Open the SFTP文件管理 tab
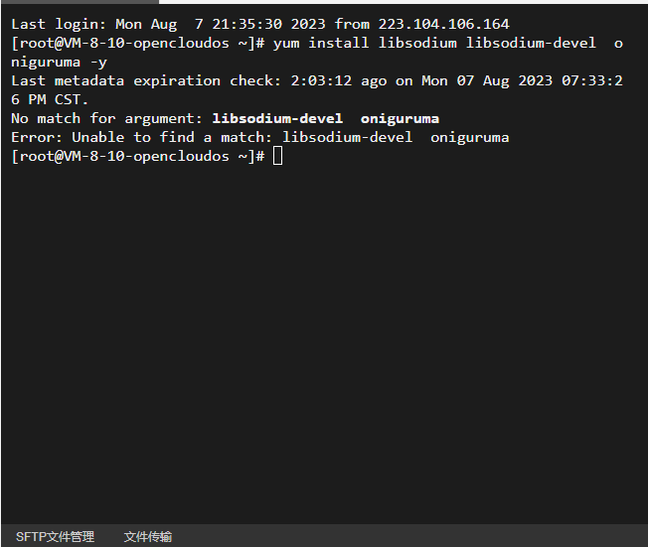Image resolution: width=648 pixels, height=547 pixels. (55, 536)
